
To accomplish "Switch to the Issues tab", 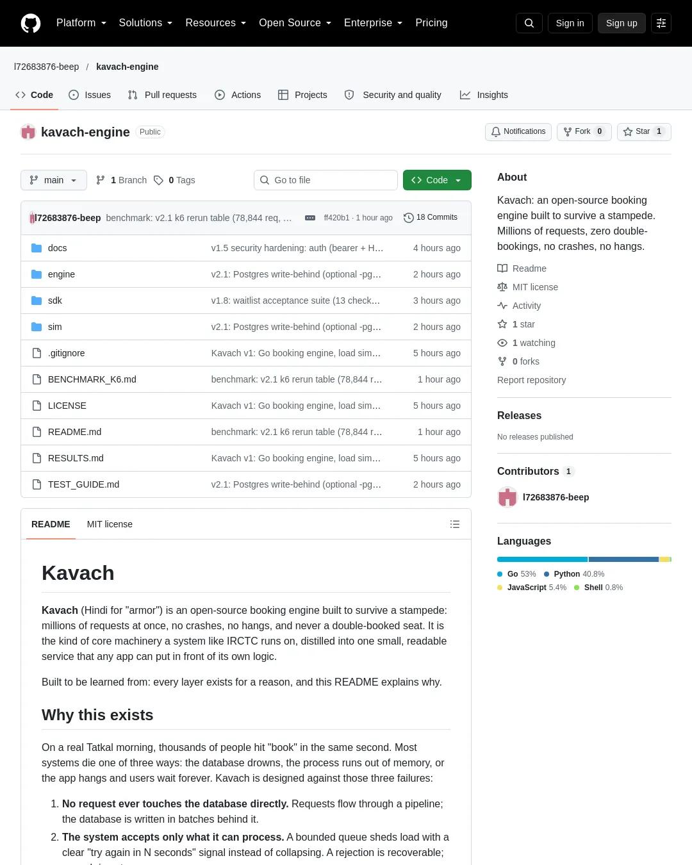I will tap(90, 95).
